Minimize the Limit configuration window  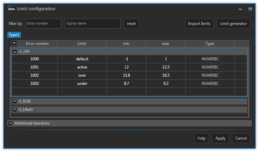[x=240, y=9]
